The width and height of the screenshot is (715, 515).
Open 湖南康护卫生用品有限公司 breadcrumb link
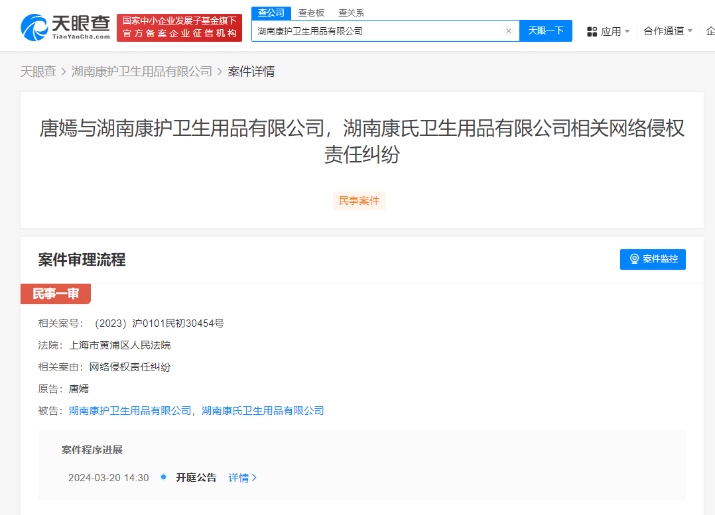tap(142, 72)
